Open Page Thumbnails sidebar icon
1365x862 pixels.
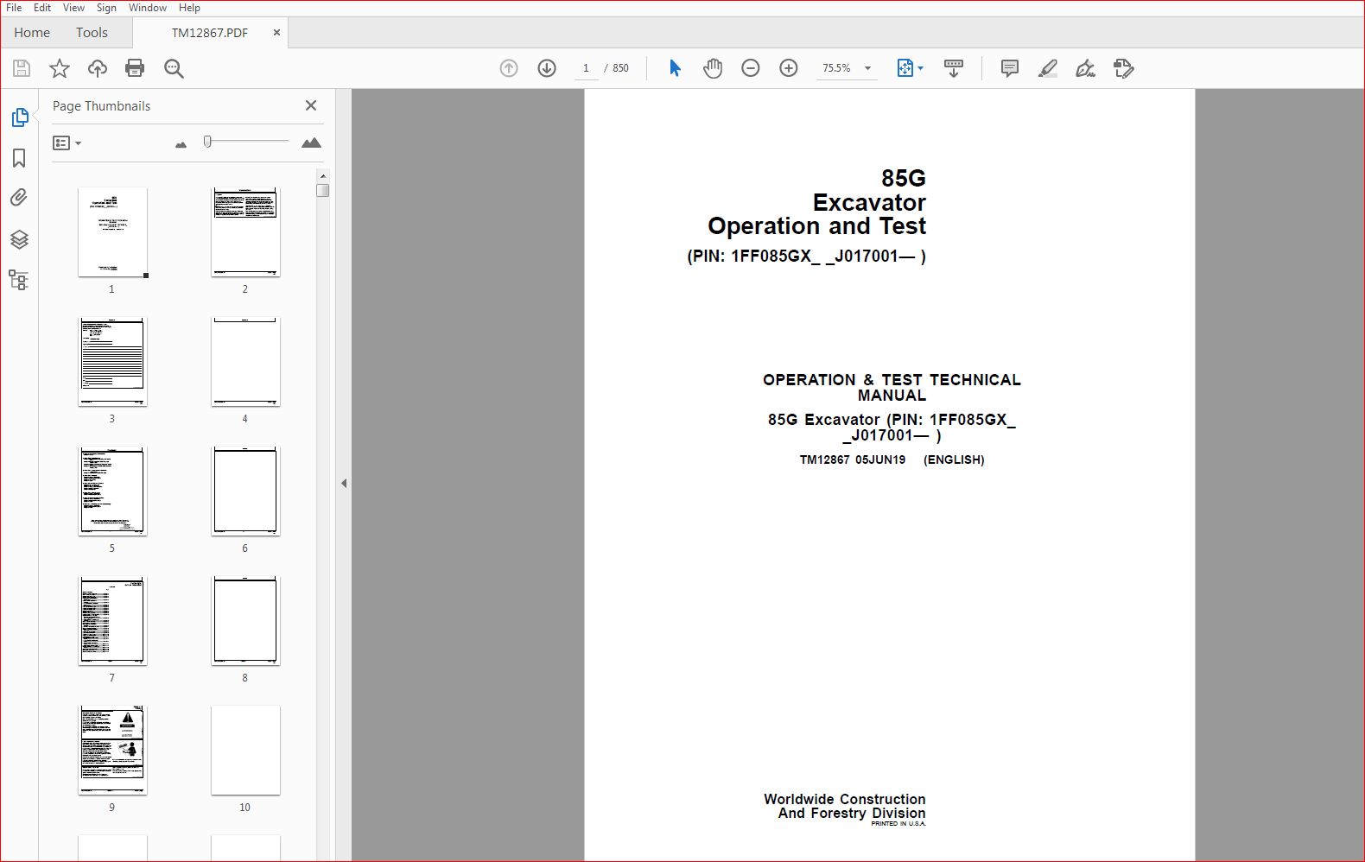point(20,117)
